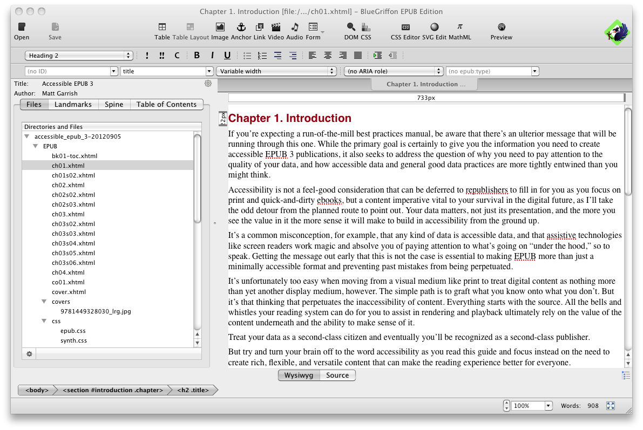Open the (no epub:type) dropdown
643x430 pixels.
coord(534,71)
